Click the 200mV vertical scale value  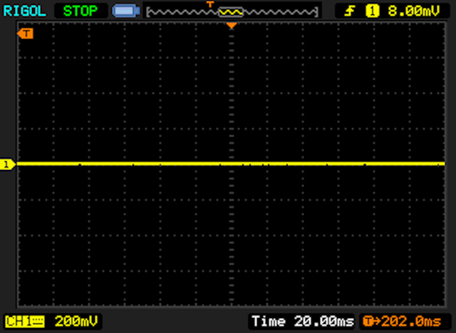[76, 322]
